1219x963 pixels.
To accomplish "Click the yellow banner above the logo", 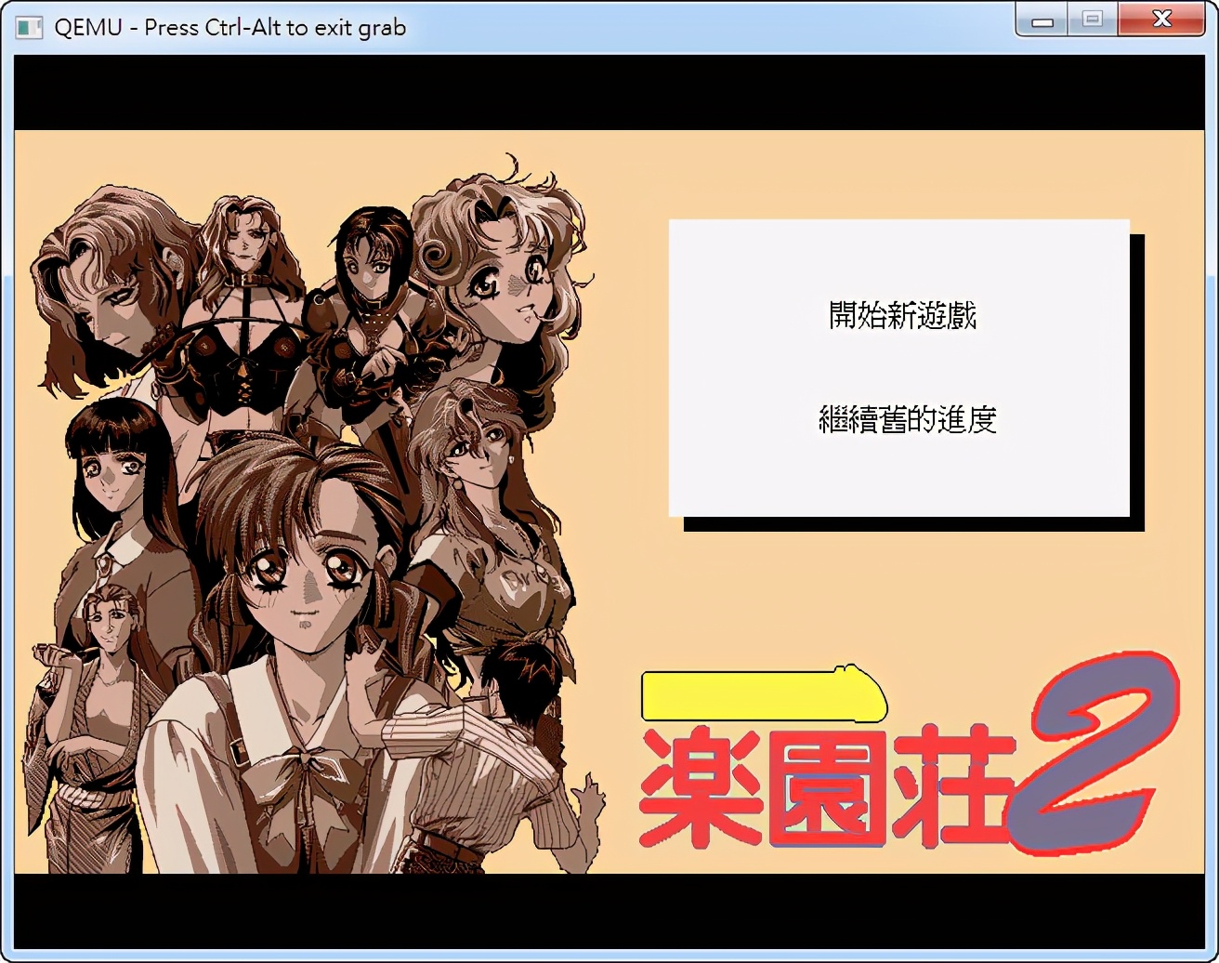I will (x=762, y=697).
